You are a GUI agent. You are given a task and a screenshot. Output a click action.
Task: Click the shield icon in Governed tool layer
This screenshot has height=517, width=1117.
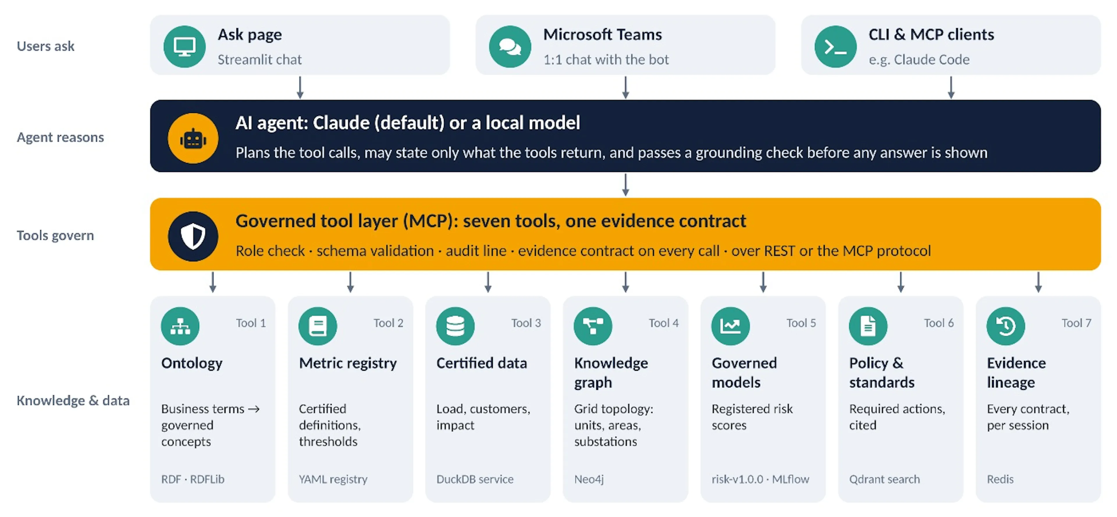193,236
